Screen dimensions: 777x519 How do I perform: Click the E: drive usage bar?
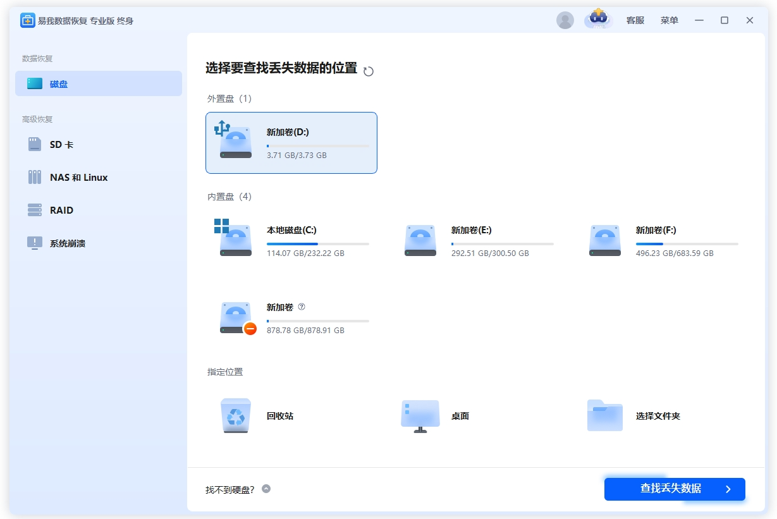pos(503,243)
